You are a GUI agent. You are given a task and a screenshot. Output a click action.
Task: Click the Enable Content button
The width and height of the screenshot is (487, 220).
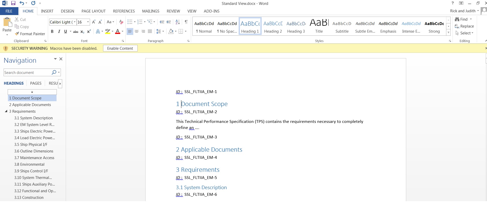[x=120, y=48]
